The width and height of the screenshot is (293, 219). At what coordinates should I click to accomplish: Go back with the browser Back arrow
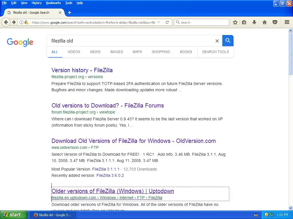pyautogui.click(x=6, y=22)
